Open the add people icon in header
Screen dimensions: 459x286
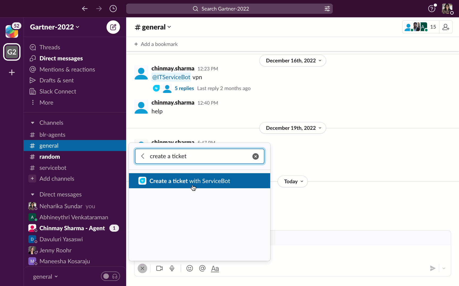tap(446, 27)
